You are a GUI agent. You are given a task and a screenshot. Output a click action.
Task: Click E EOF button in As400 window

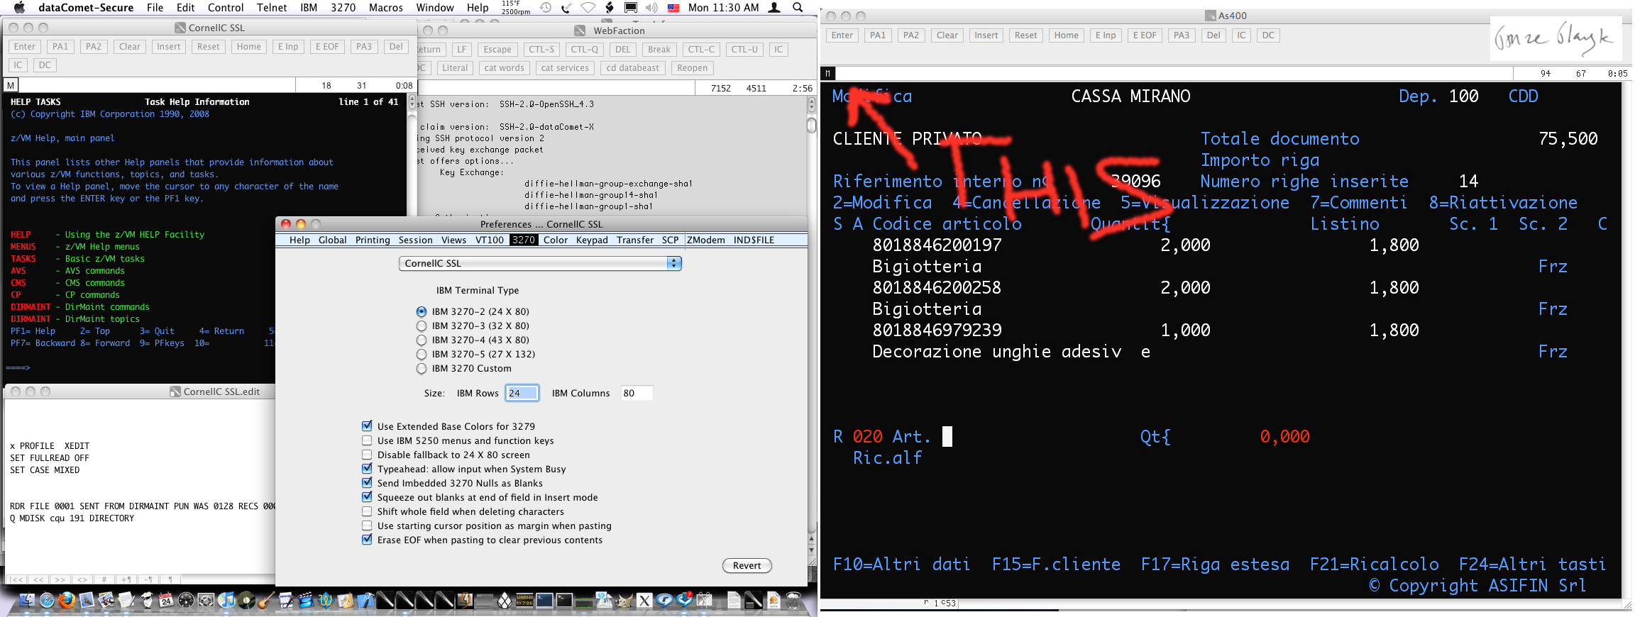[1144, 35]
